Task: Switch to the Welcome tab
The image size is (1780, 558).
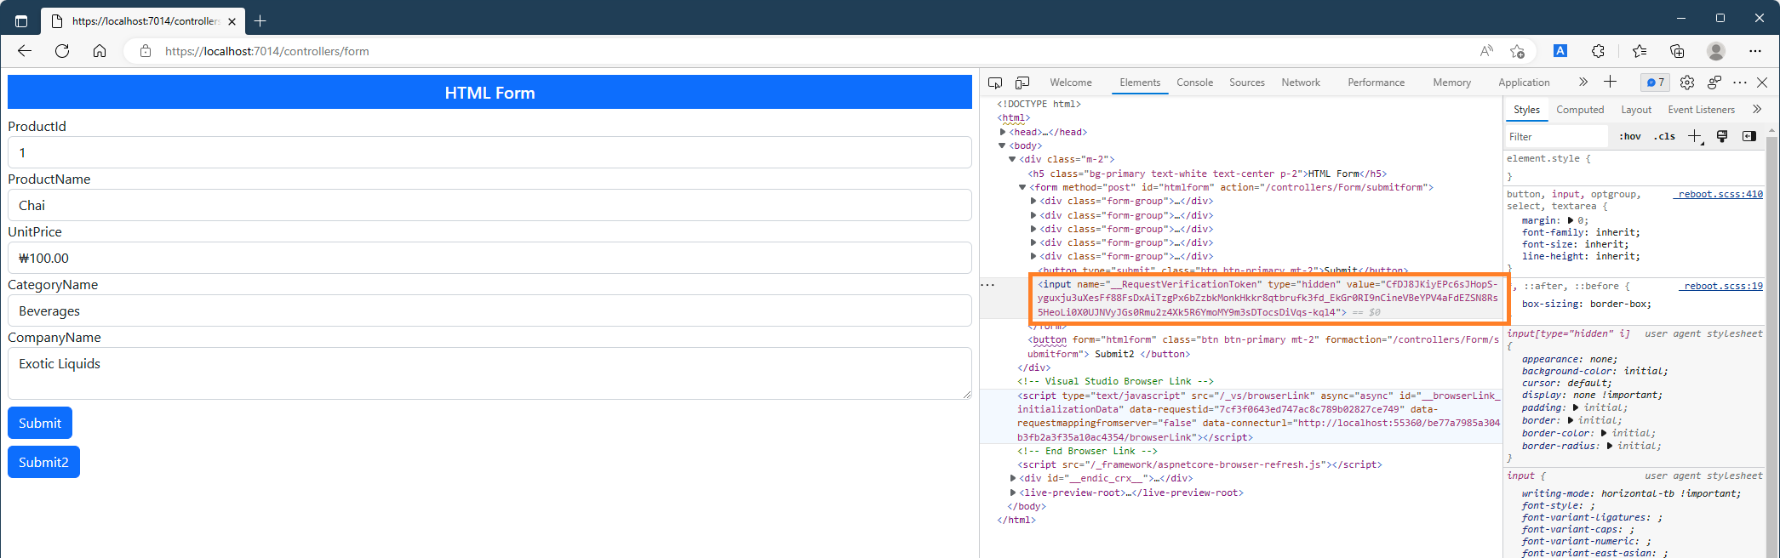Action: (1071, 83)
